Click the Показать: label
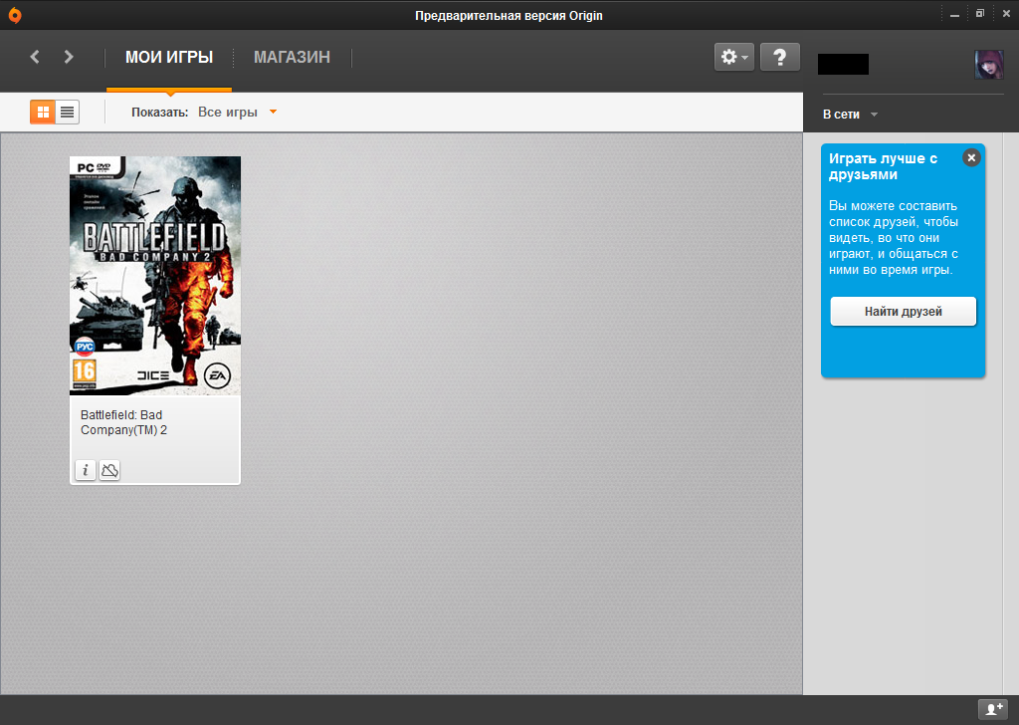This screenshot has width=1019, height=725. tap(160, 113)
